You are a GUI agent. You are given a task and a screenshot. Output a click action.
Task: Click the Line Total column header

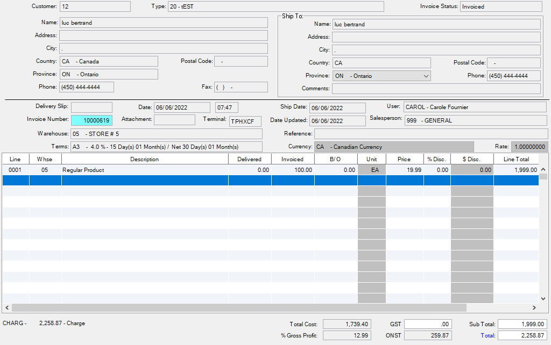[x=516, y=159]
